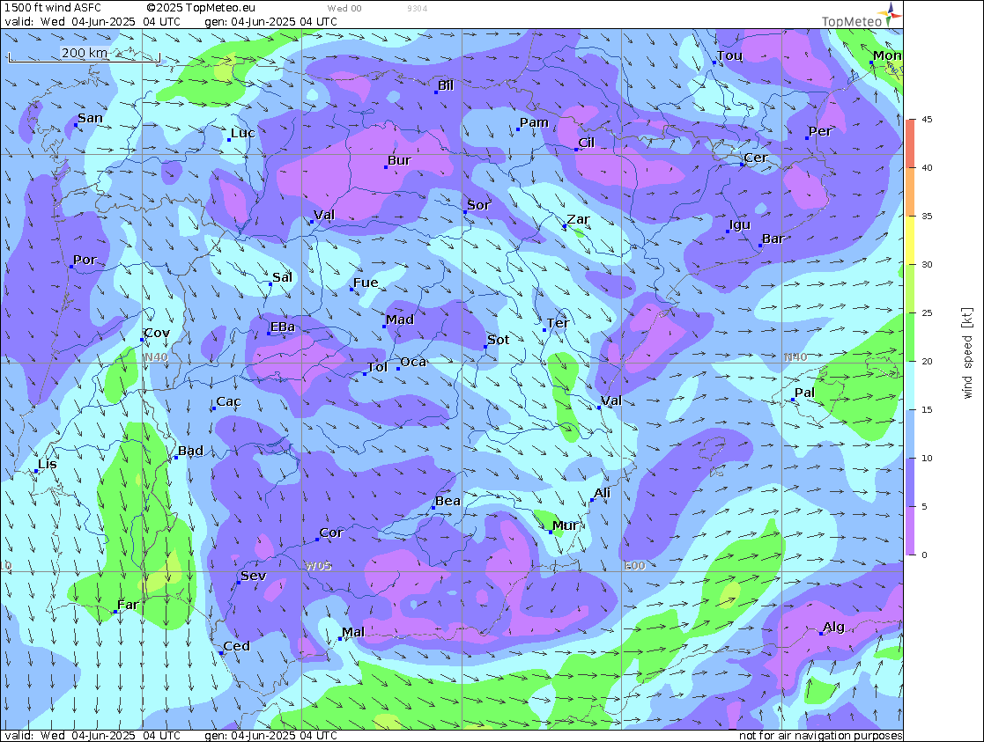This screenshot has width=984, height=742.
Task: Click the 'Bea' city label
Action: 448,501
